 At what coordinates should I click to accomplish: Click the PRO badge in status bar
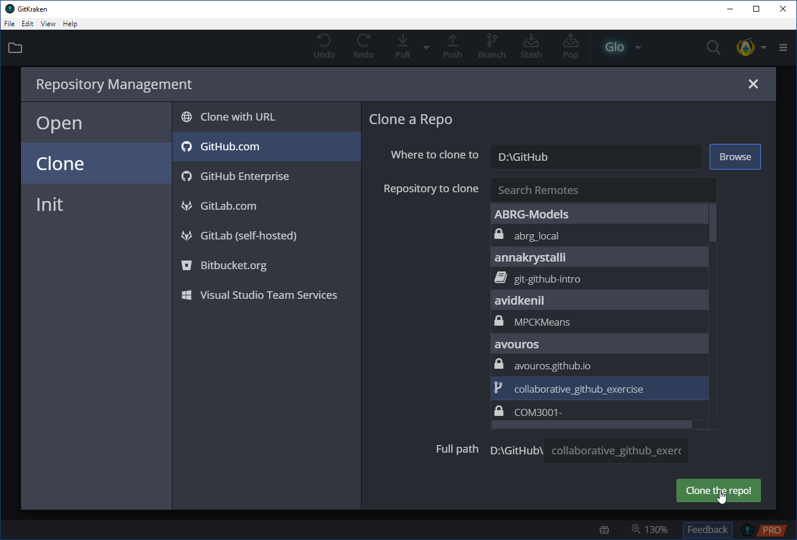(771, 530)
